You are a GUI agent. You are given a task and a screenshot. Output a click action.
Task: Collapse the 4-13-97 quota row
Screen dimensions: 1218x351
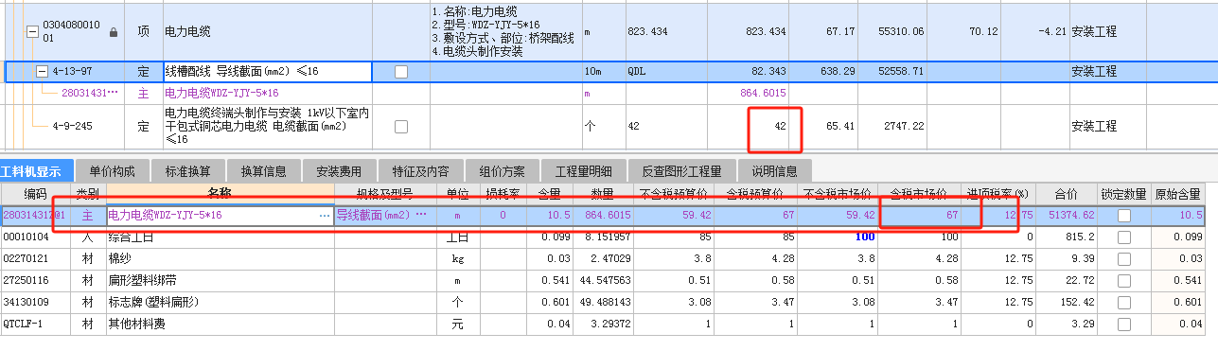pyautogui.click(x=42, y=71)
